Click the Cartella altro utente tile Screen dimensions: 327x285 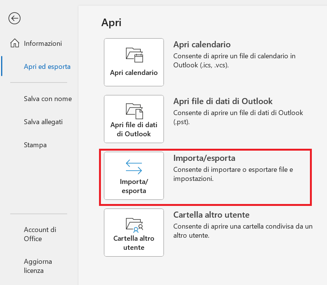pos(134,232)
